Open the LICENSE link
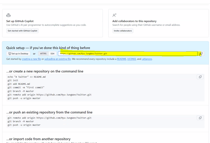Viewport: 210px width, 143px height. click(132, 59)
